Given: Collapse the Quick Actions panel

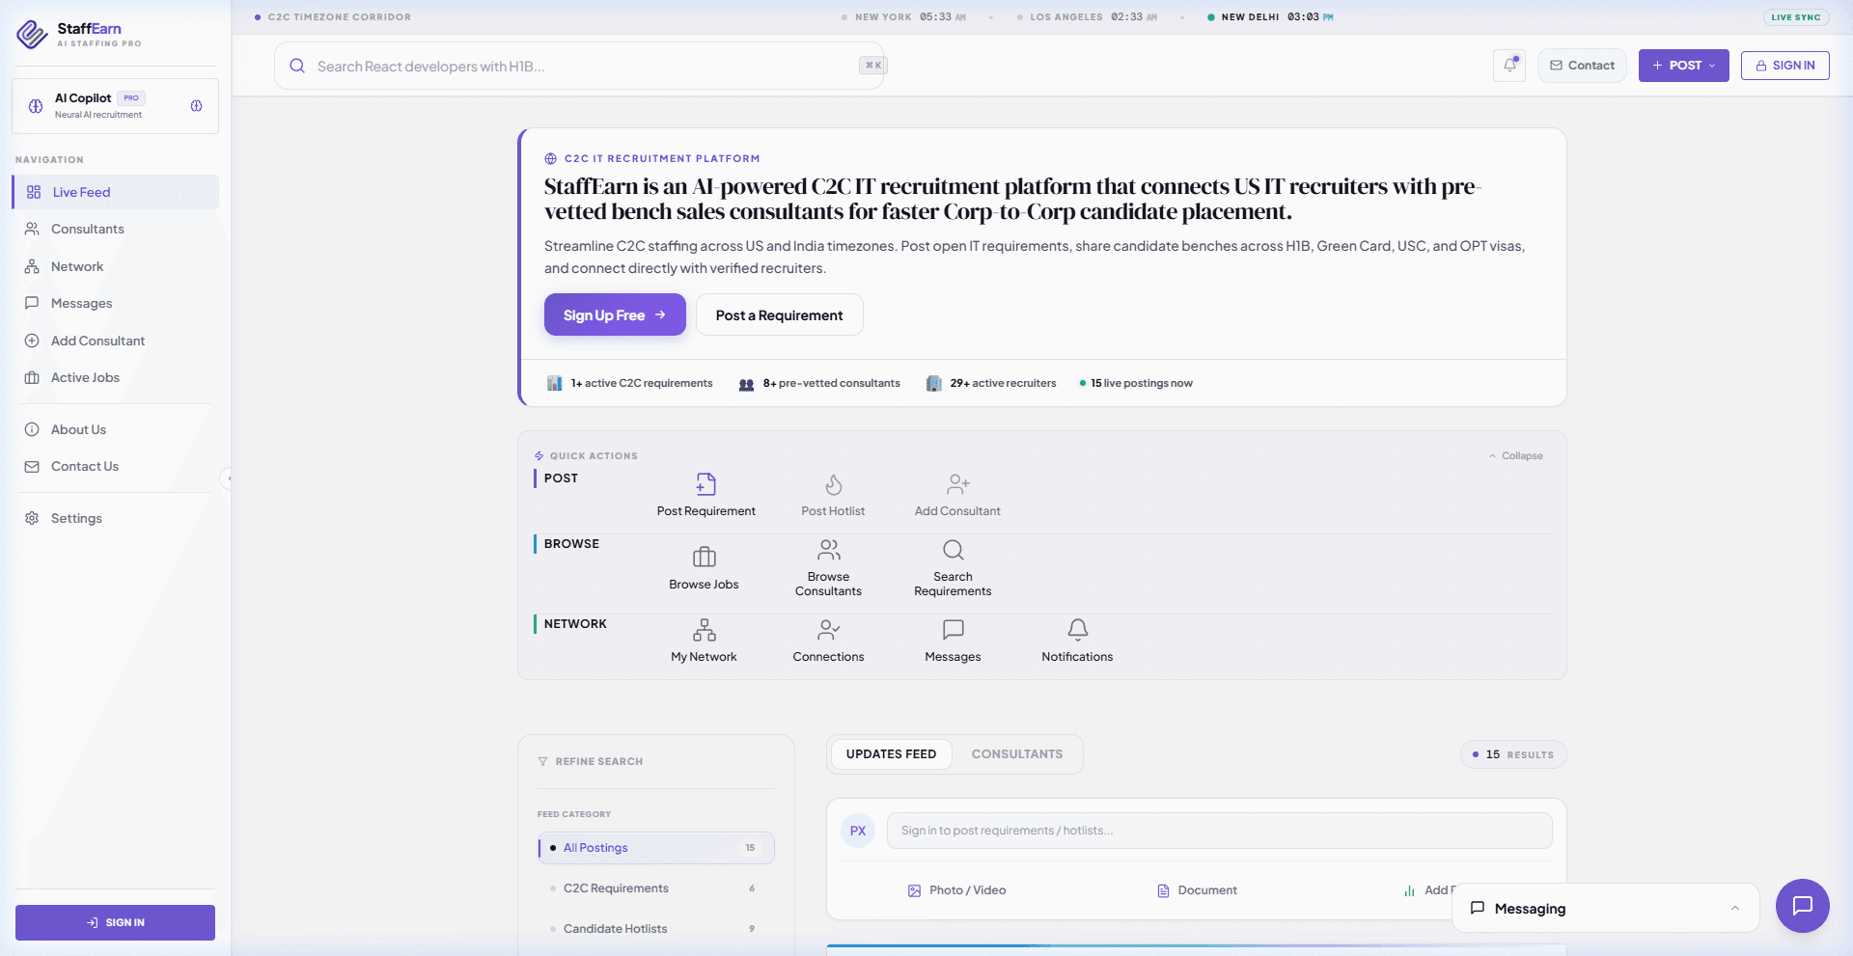Looking at the screenshot, I should [x=1515, y=456].
